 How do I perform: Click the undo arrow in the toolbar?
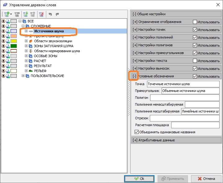tap(50, 14)
